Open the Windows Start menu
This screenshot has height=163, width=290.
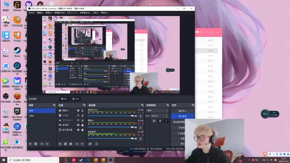[4, 160]
